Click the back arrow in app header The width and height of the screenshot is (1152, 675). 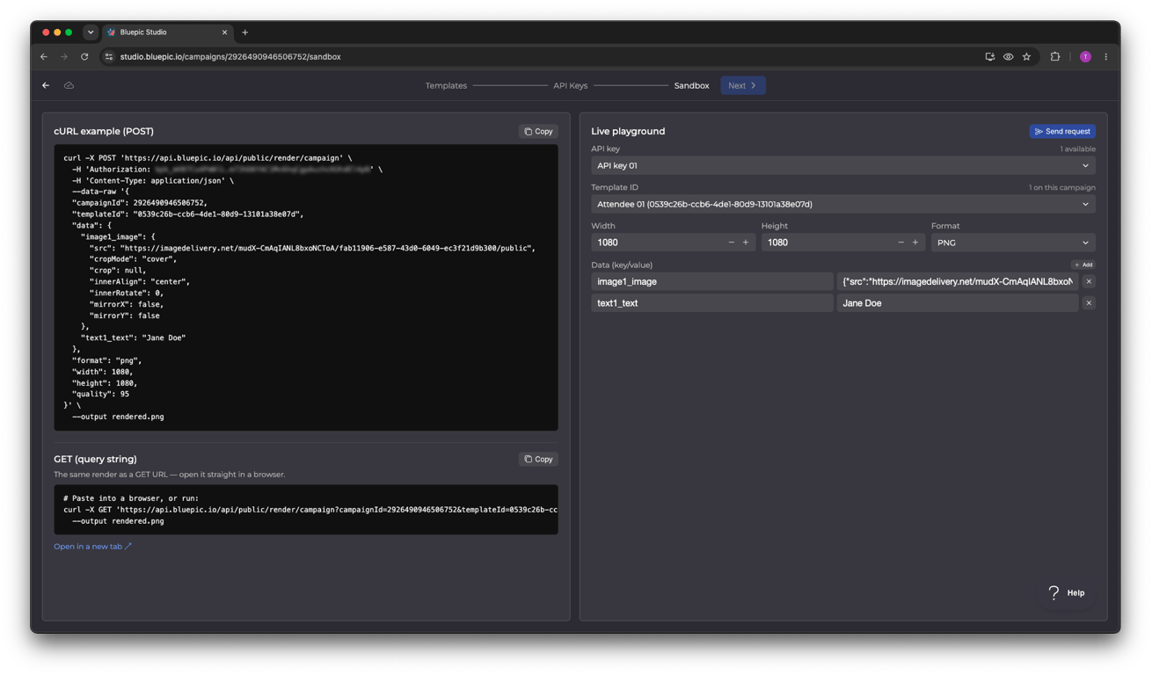tap(46, 85)
